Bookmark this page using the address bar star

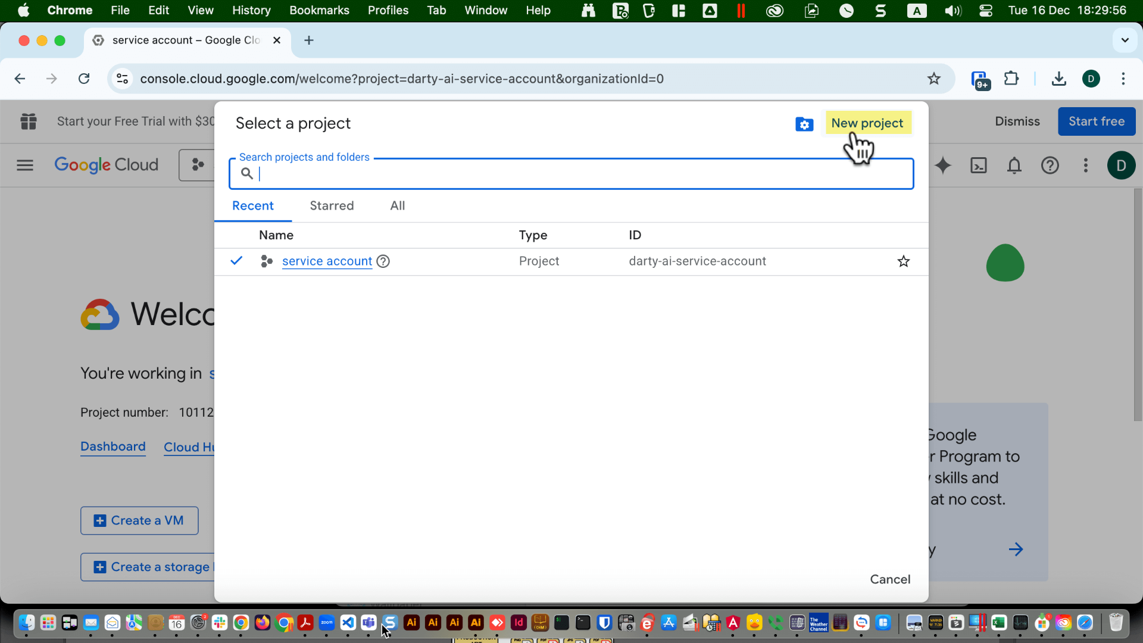(x=934, y=78)
